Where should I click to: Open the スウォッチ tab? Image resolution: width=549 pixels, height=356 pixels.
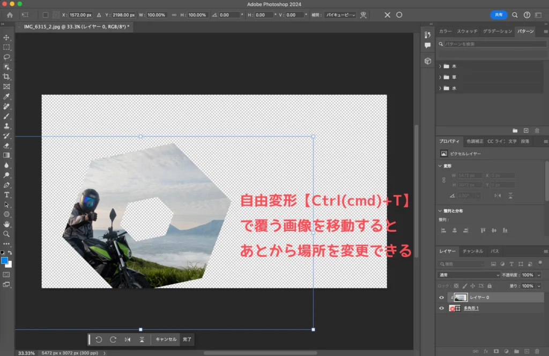pyautogui.click(x=466, y=32)
